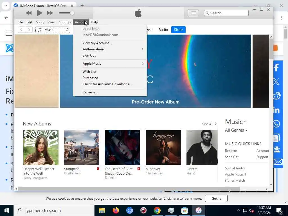Image resolution: width=288 pixels, height=216 pixels.
Task: Click the Ella Langley artist name
Action: [x=154, y=173]
